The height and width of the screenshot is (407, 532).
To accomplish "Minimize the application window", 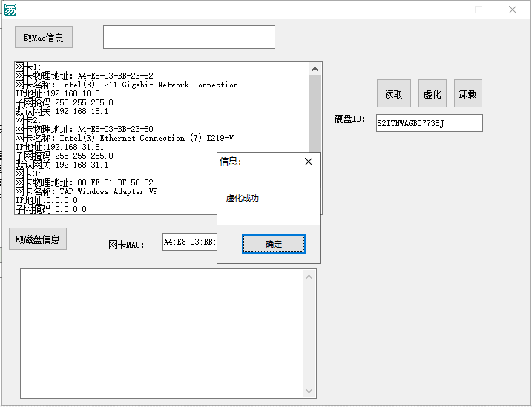I will [x=445, y=10].
